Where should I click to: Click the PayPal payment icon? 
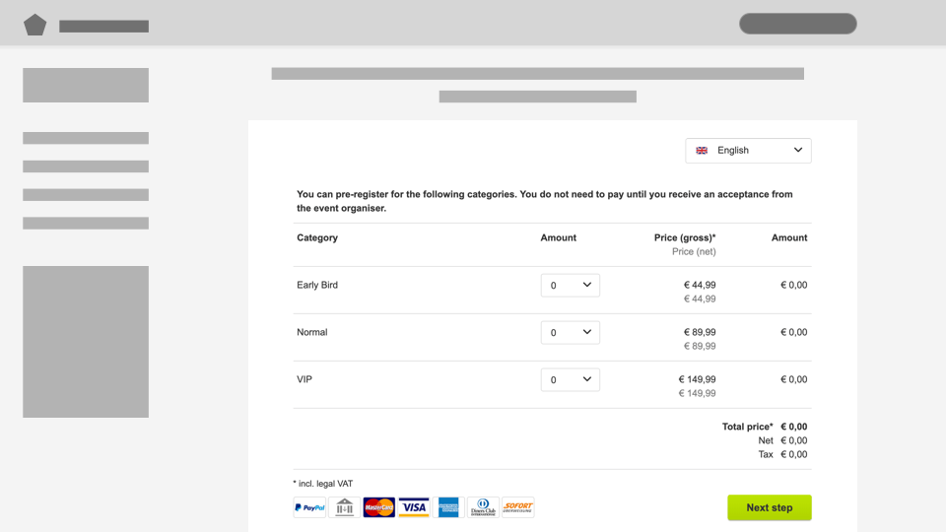tap(309, 508)
